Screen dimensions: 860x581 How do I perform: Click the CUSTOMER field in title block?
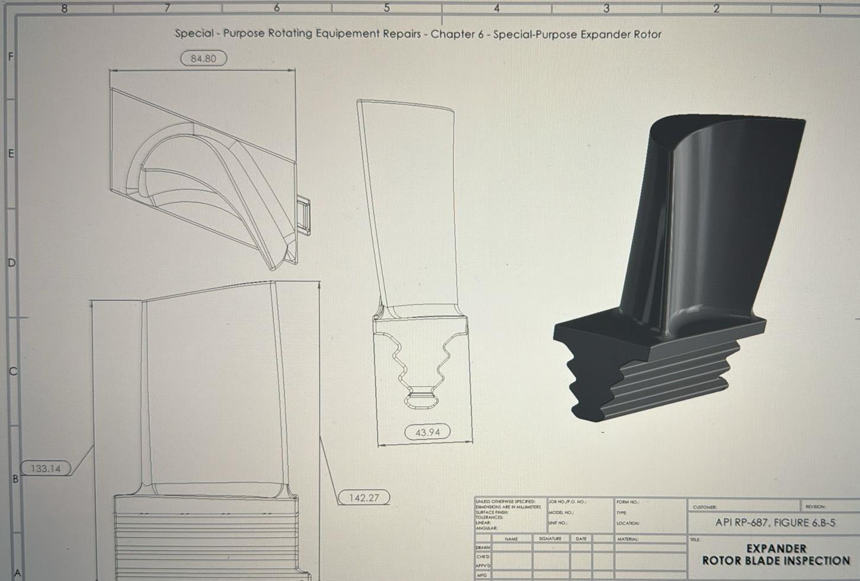coord(744,507)
